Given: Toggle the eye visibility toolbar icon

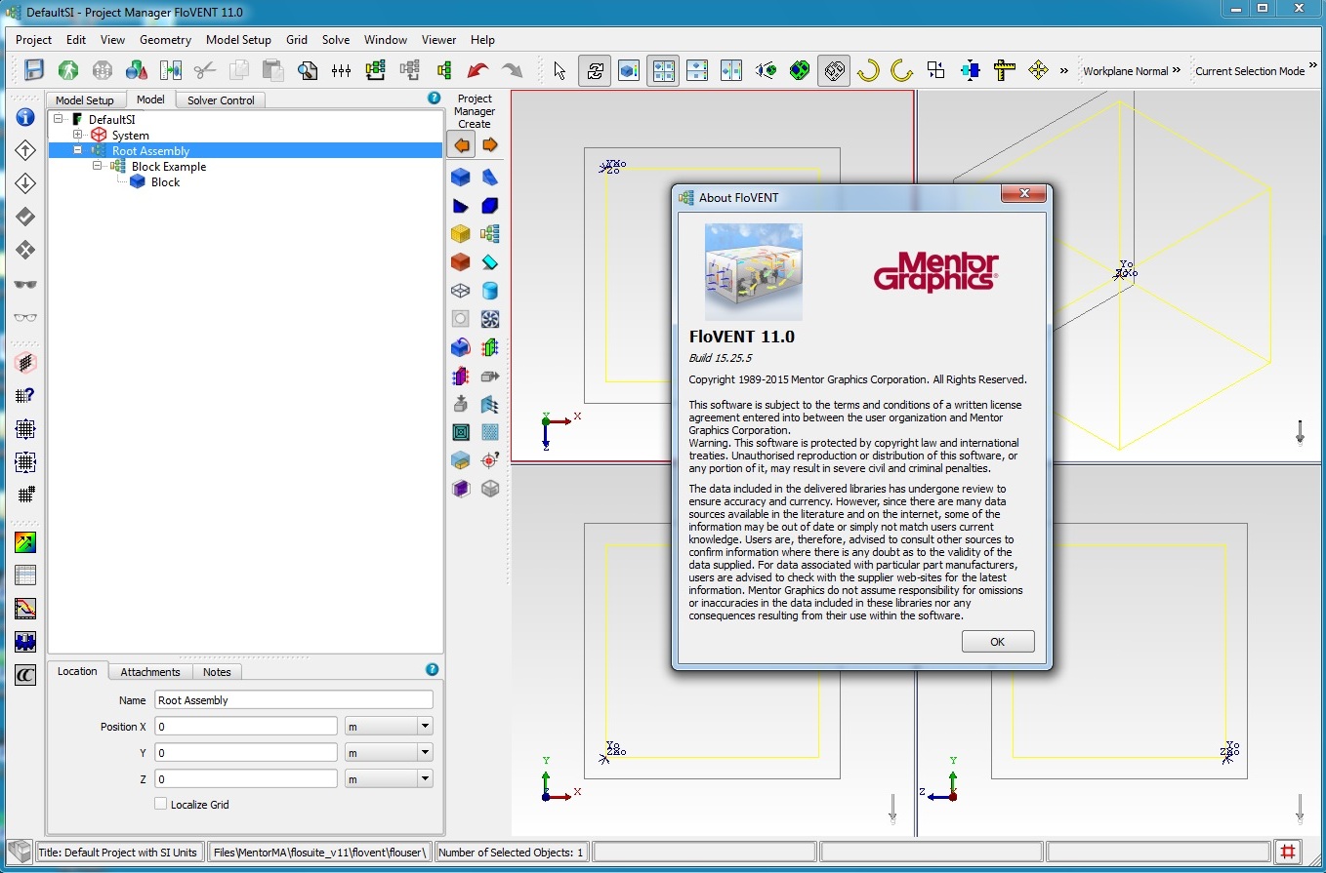Looking at the screenshot, I should pos(766,70).
